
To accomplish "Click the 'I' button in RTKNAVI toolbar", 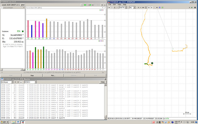I will pyautogui.click(x=81, y=5).
